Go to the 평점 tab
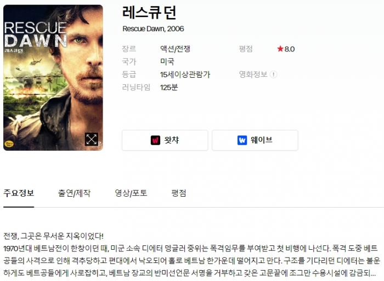The height and width of the screenshot is (281, 384). pyautogui.click(x=178, y=193)
